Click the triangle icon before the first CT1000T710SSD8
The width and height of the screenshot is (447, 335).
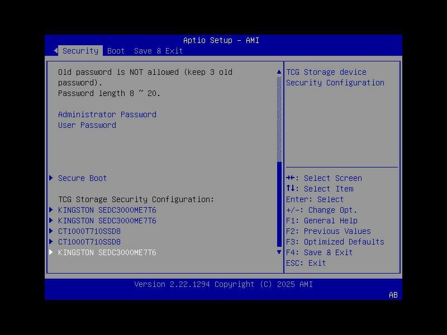[51, 231]
